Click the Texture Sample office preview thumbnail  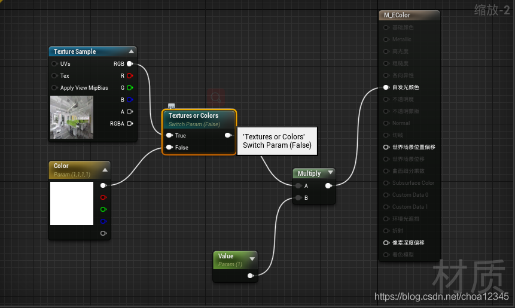pos(72,117)
